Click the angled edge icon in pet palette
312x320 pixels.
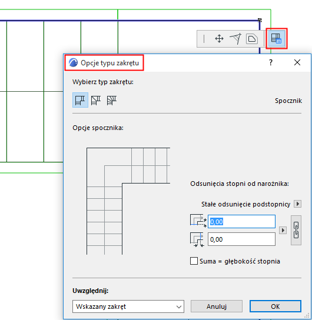pyautogui.click(x=235, y=39)
